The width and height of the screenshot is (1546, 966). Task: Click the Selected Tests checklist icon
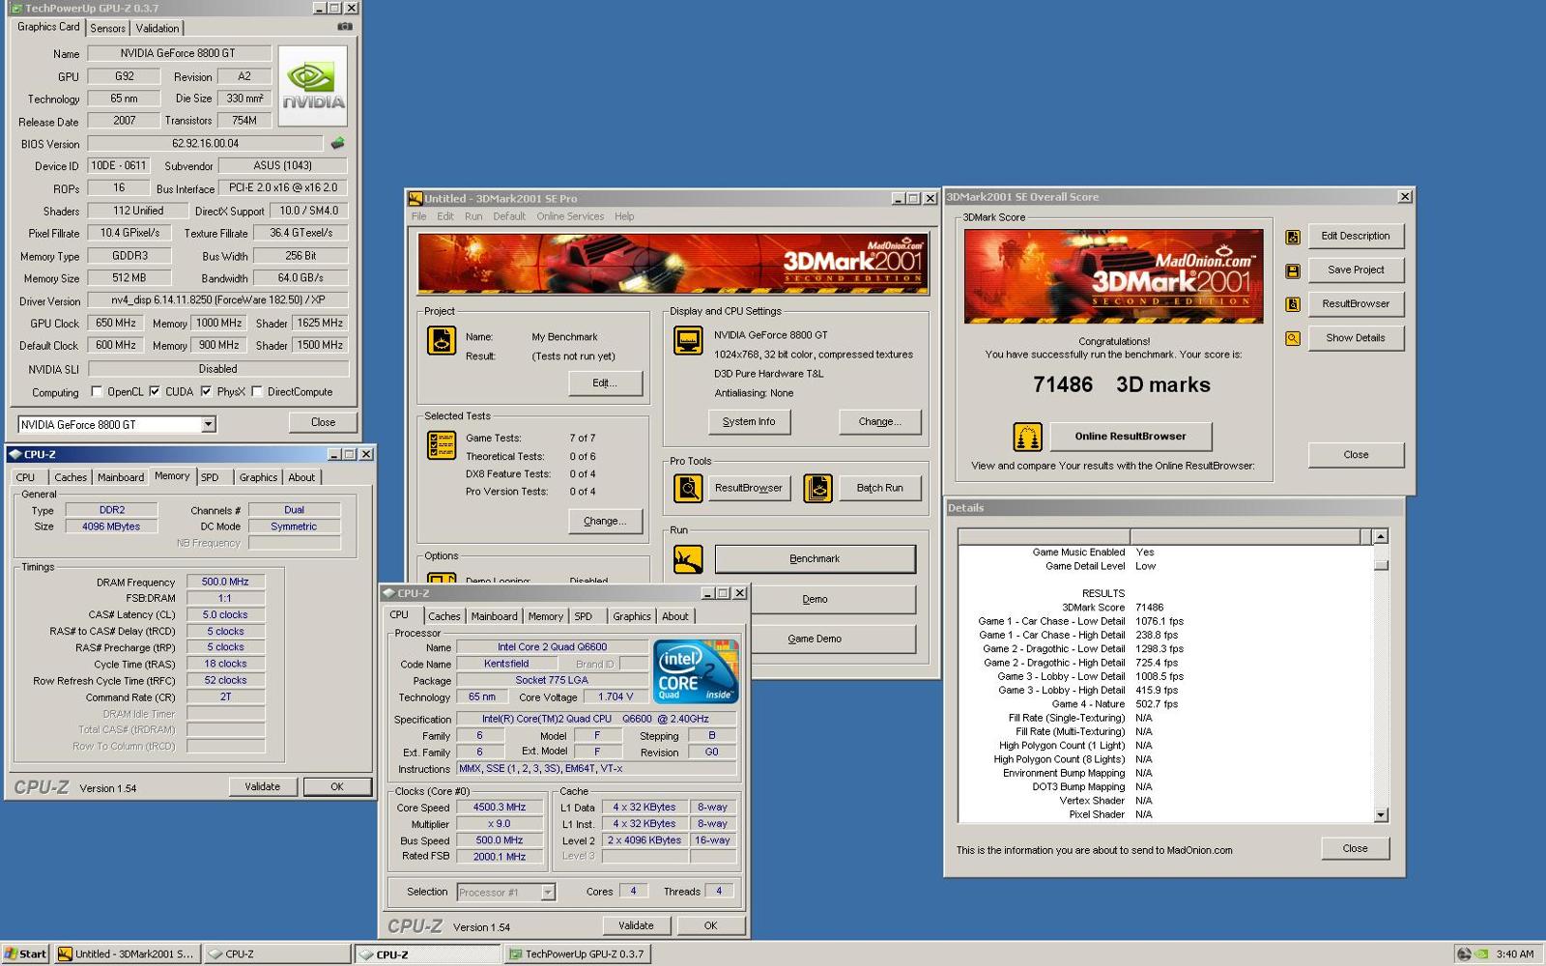pyautogui.click(x=442, y=444)
